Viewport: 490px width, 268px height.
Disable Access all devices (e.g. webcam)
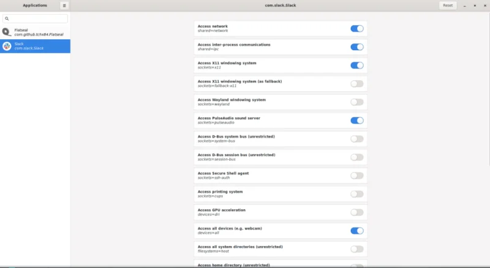(357, 231)
